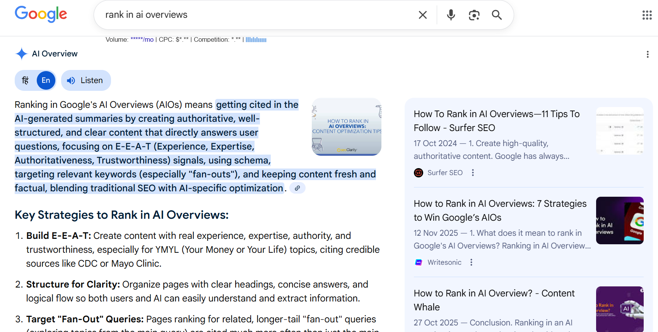Click the Key Strategies to Rank heading
Viewport: 658px width, 332px height.
[x=121, y=215]
